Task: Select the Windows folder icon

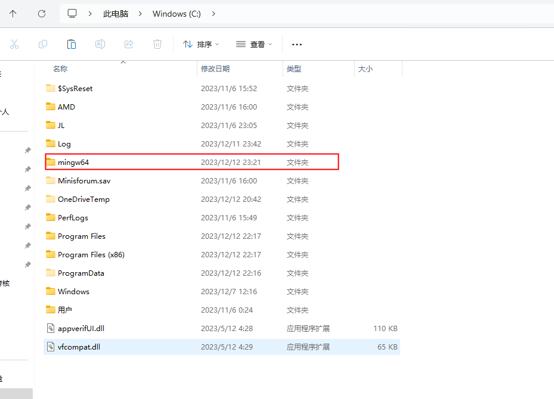Action: [x=51, y=291]
